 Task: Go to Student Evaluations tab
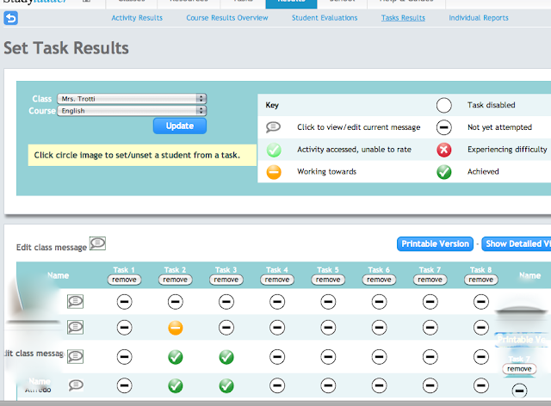tap(325, 18)
